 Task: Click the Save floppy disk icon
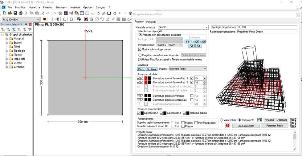(15, 13)
